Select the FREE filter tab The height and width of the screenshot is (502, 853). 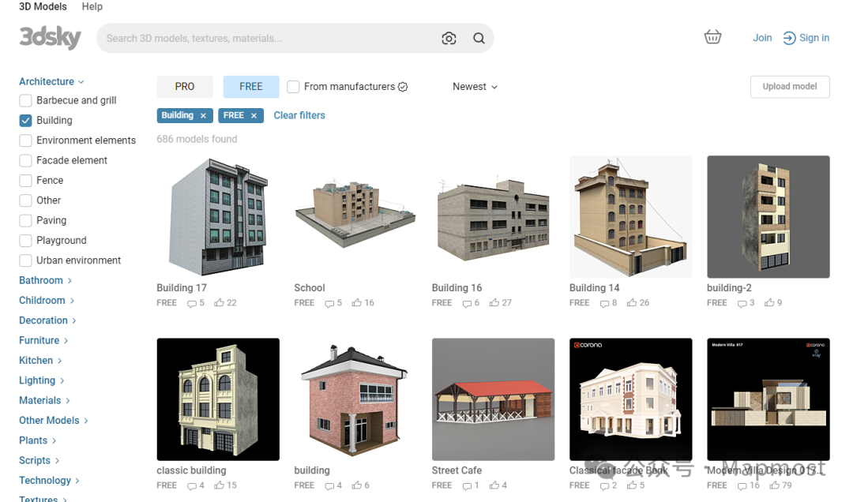point(251,87)
